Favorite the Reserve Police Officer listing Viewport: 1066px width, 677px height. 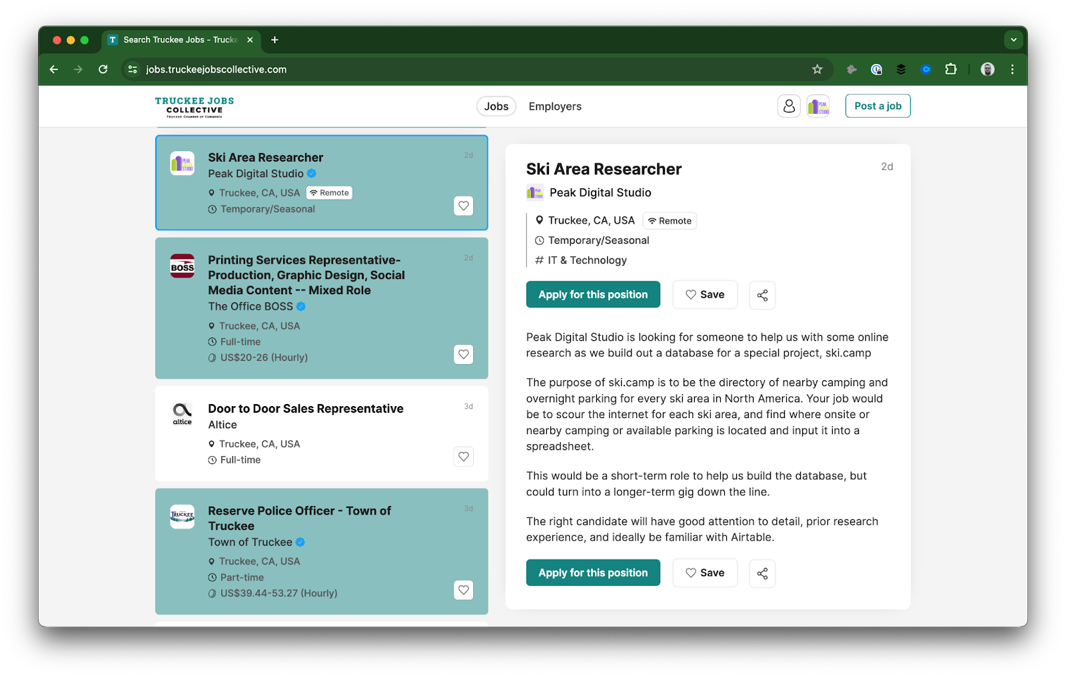point(463,590)
